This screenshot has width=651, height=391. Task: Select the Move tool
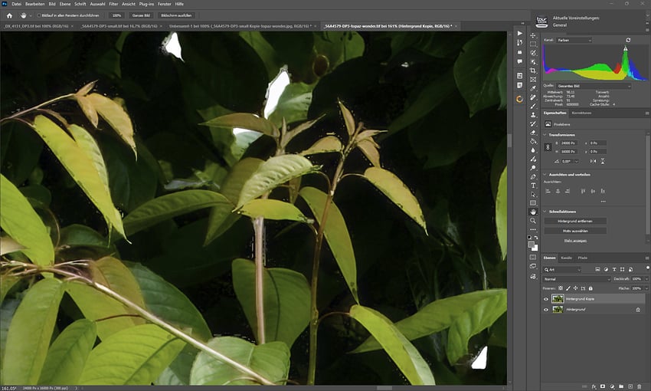coord(533,34)
